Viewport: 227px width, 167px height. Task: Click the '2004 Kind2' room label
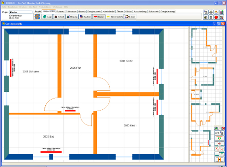[126, 61]
